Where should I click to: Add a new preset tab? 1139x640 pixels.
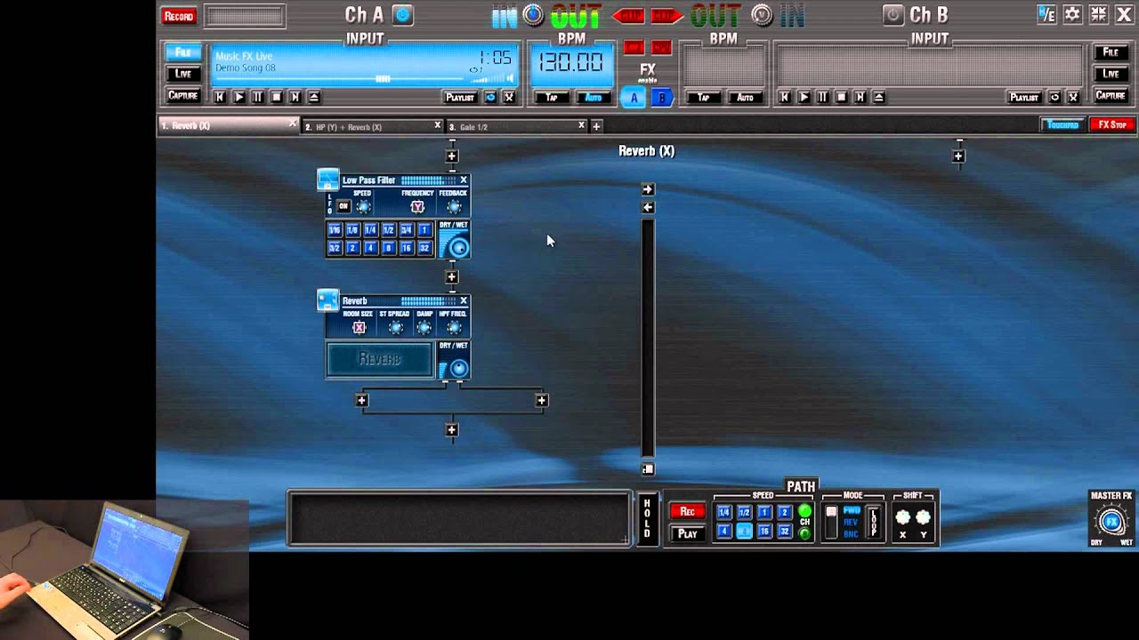(597, 126)
